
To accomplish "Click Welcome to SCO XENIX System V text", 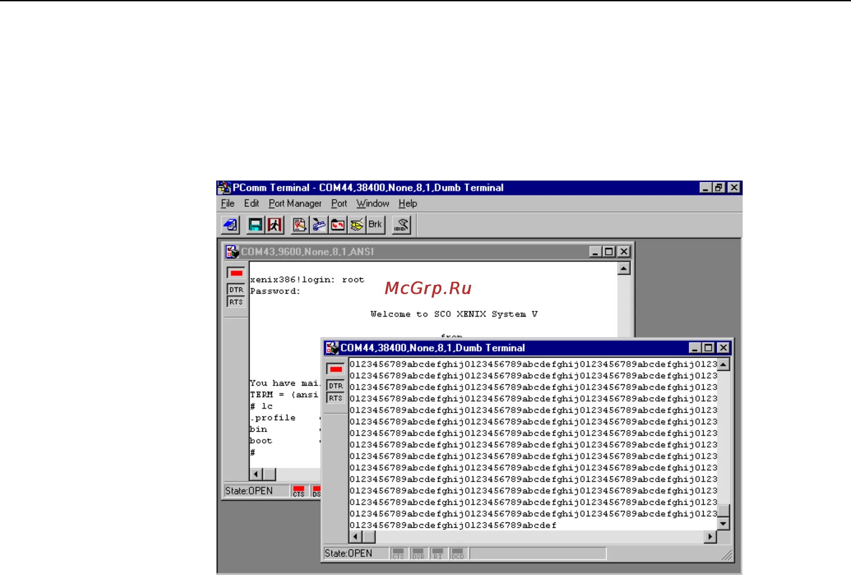I will pyautogui.click(x=454, y=314).
